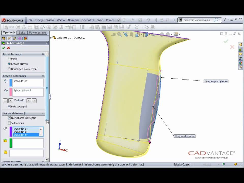Click the Save floppy disk icon
Viewport: 244px width, 183px height.
[140, 20]
